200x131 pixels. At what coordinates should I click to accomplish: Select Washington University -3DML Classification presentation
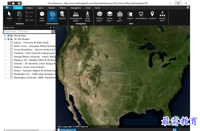[x=35, y=78]
